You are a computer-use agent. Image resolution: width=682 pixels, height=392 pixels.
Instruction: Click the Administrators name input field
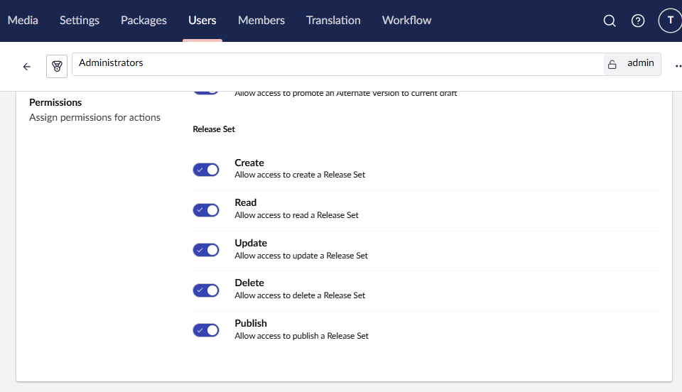(x=334, y=64)
